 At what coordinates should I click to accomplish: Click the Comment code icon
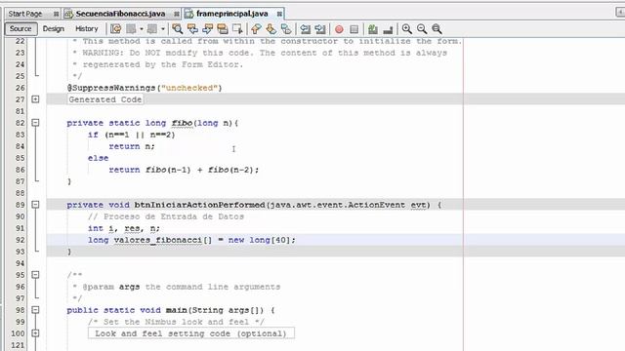click(x=373, y=28)
